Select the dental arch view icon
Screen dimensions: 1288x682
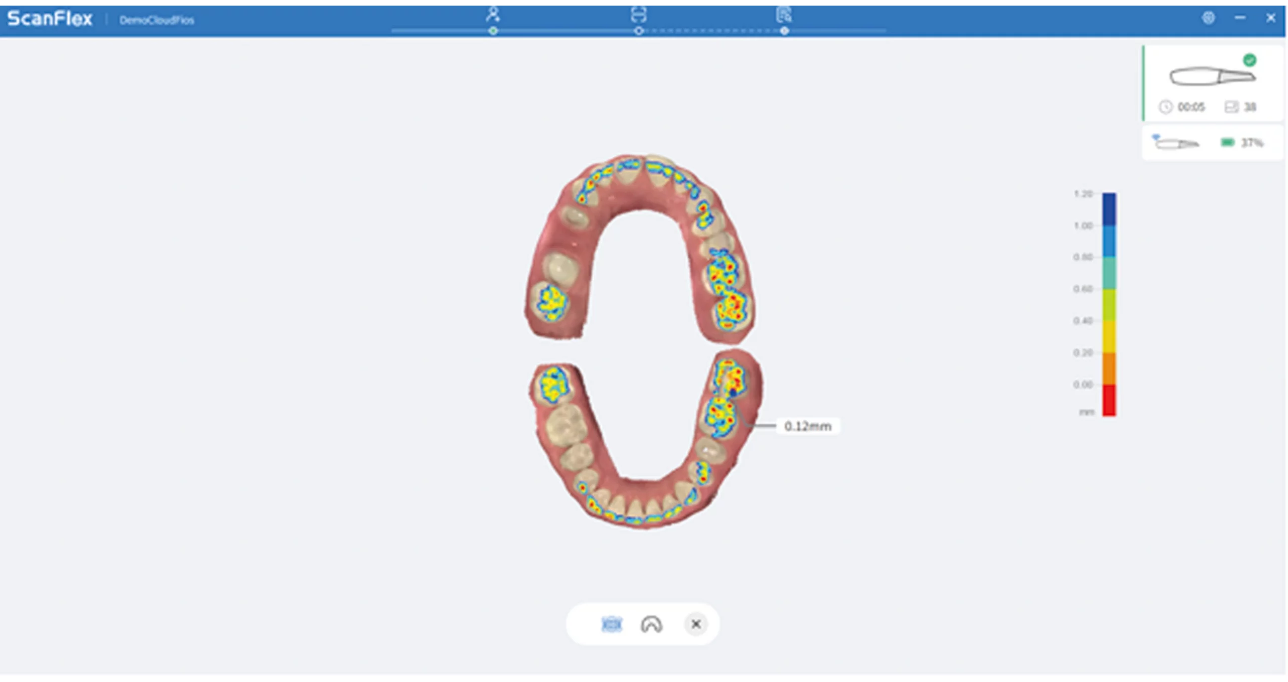click(652, 624)
